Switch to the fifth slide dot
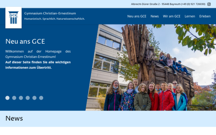Image resolution: width=216 pixels, height=135 pixels. pos(35,98)
